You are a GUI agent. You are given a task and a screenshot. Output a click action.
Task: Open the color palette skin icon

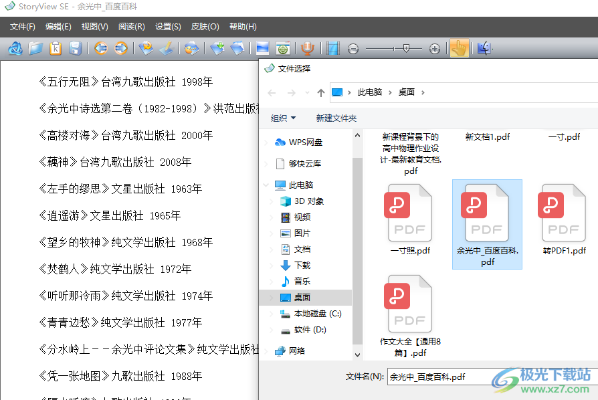click(x=191, y=48)
